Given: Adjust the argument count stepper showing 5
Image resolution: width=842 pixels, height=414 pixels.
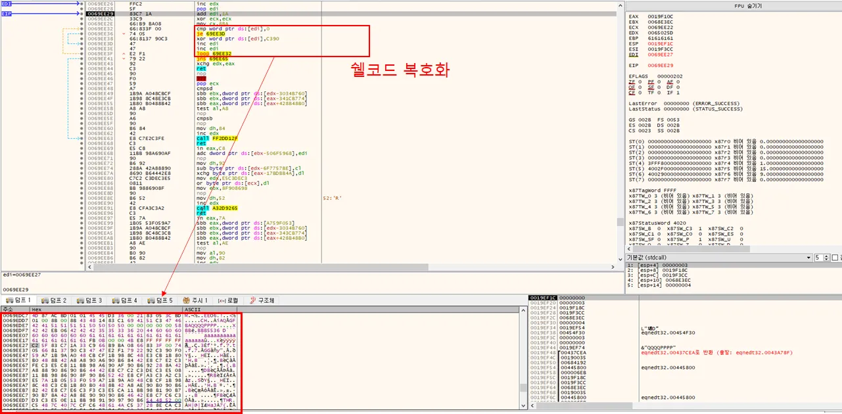Looking at the screenshot, I should coord(822,258).
